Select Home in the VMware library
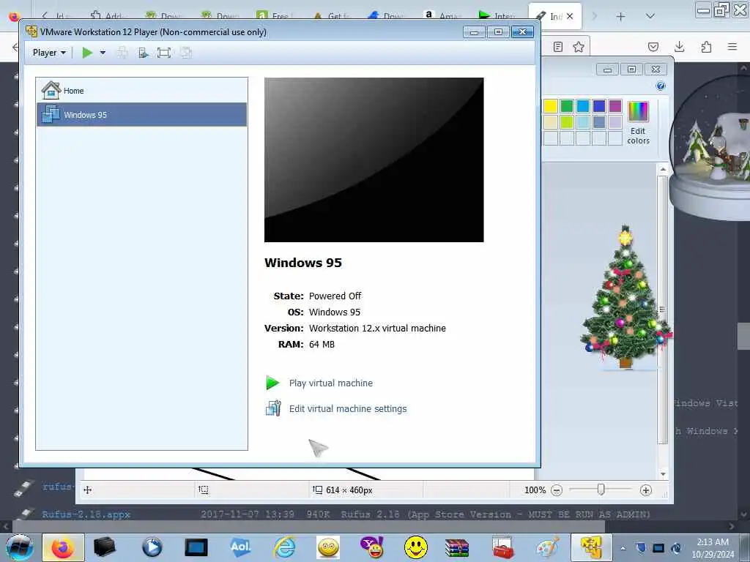 pyautogui.click(x=141, y=90)
